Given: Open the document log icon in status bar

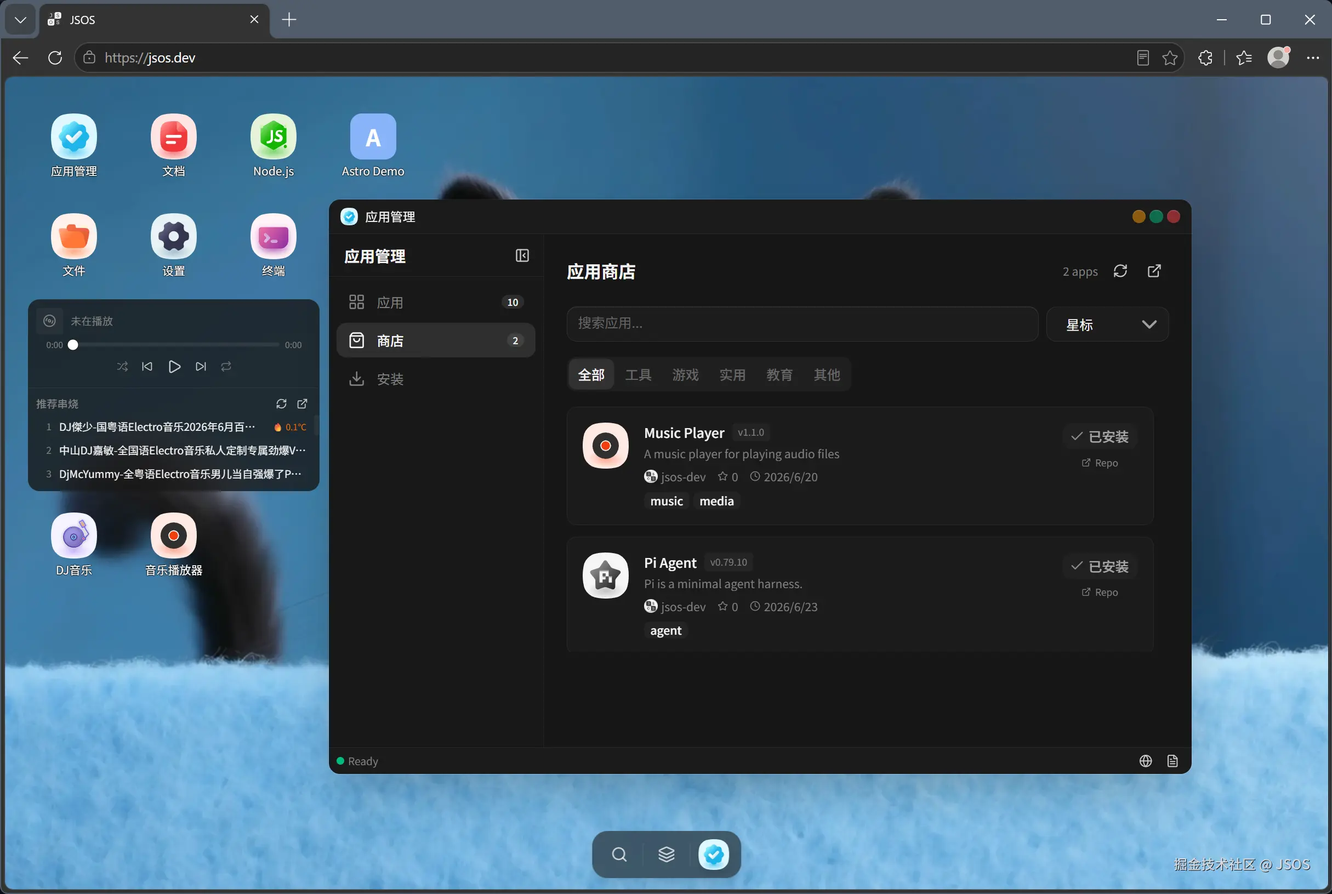Looking at the screenshot, I should [x=1172, y=761].
